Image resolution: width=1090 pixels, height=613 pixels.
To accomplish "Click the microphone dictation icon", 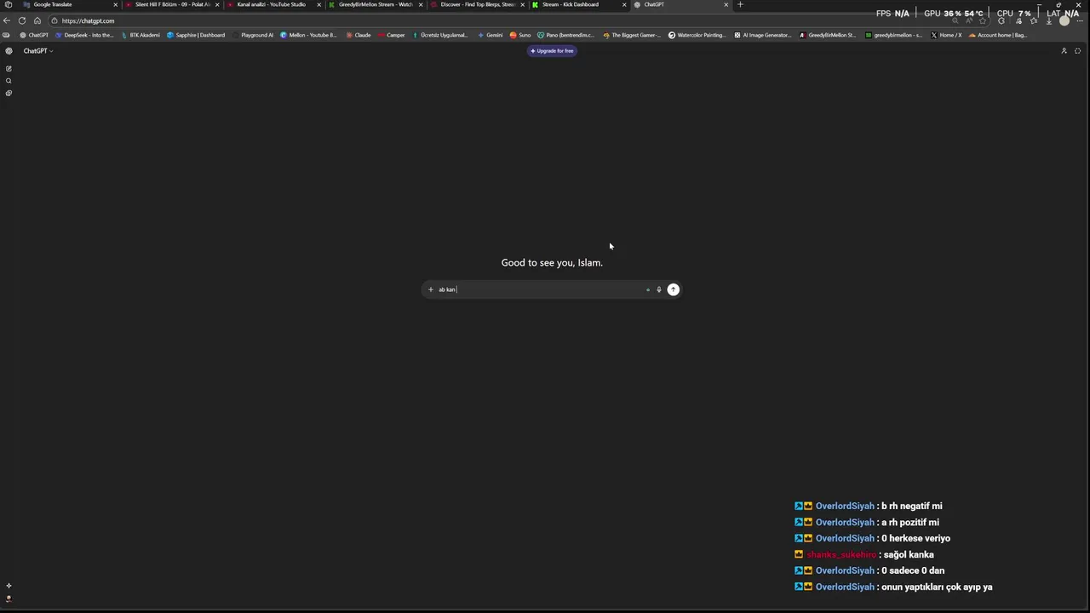I will click(658, 289).
